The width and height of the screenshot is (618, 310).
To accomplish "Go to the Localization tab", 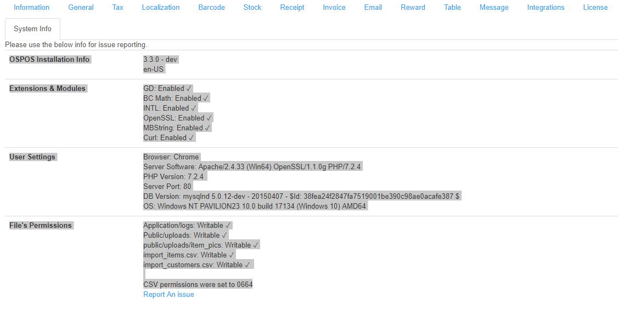I will pos(161,8).
